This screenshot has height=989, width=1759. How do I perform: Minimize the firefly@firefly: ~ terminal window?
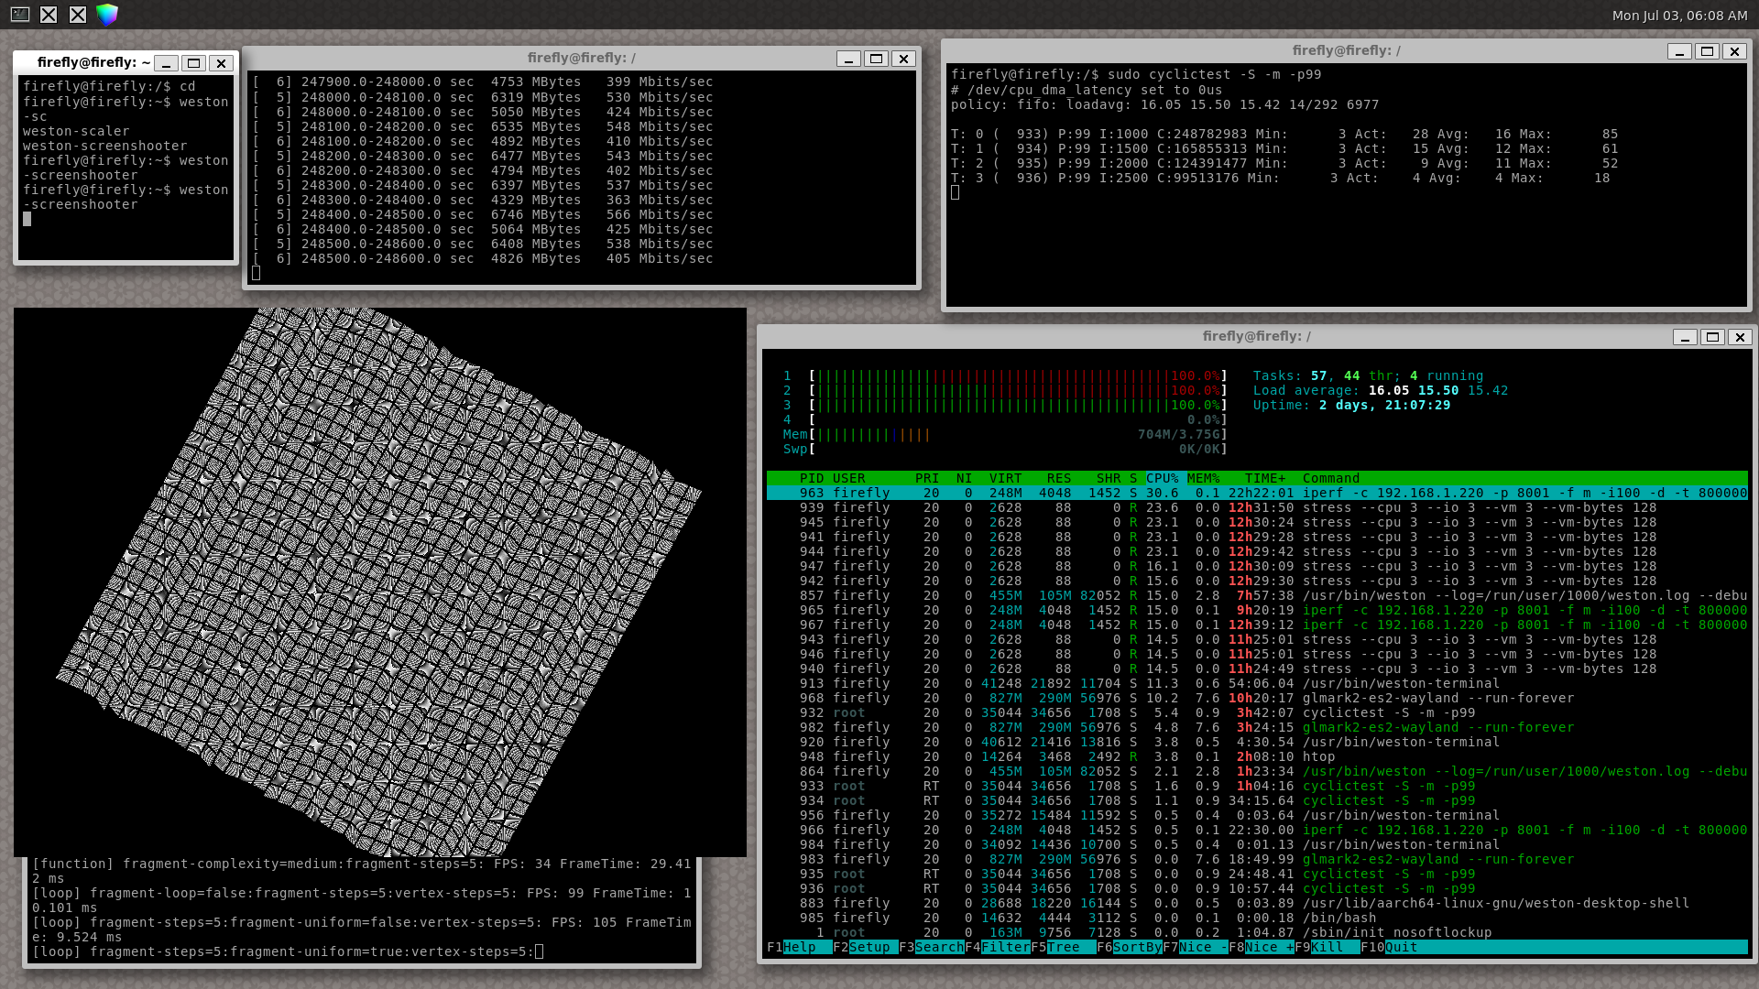tap(166, 63)
